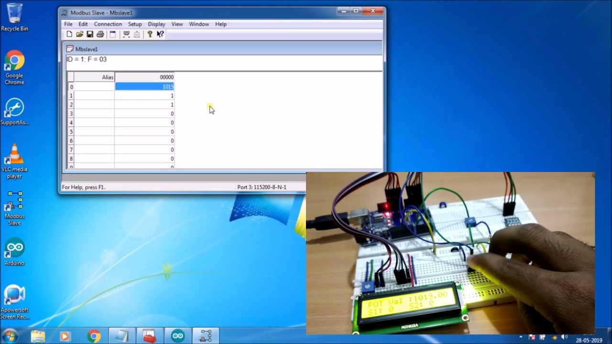The width and height of the screenshot is (612, 344).
Task: Click the volume speaker tray icon
Action: tap(564, 337)
